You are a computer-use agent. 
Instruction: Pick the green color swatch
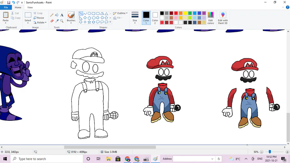pyautogui.click(x=190, y=13)
